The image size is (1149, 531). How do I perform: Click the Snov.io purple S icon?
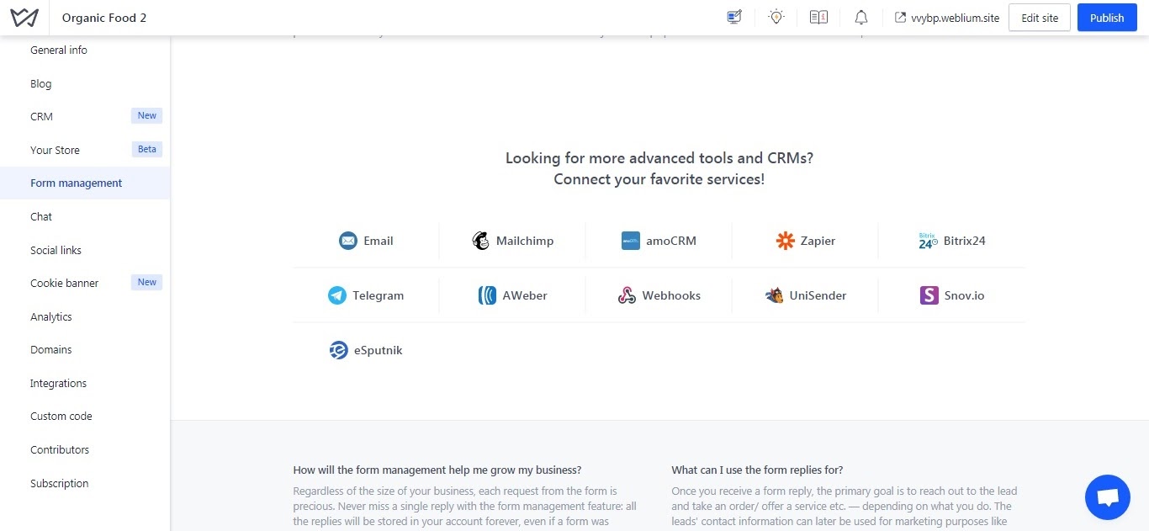coord(929,295)
